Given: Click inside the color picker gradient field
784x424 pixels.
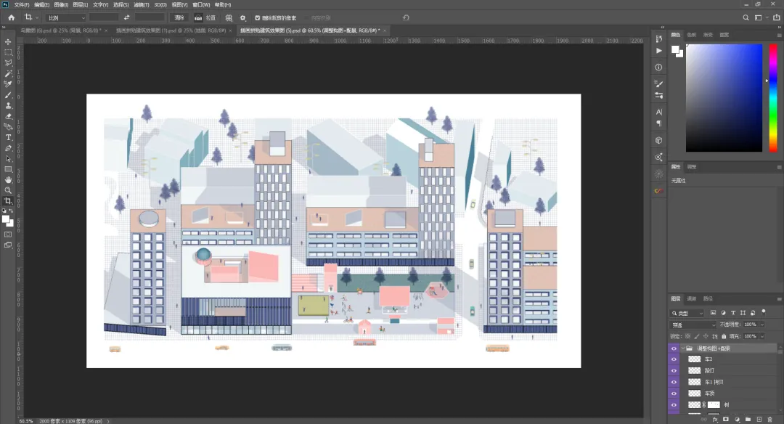Looking at the screenshot, I should click(724, 97).
